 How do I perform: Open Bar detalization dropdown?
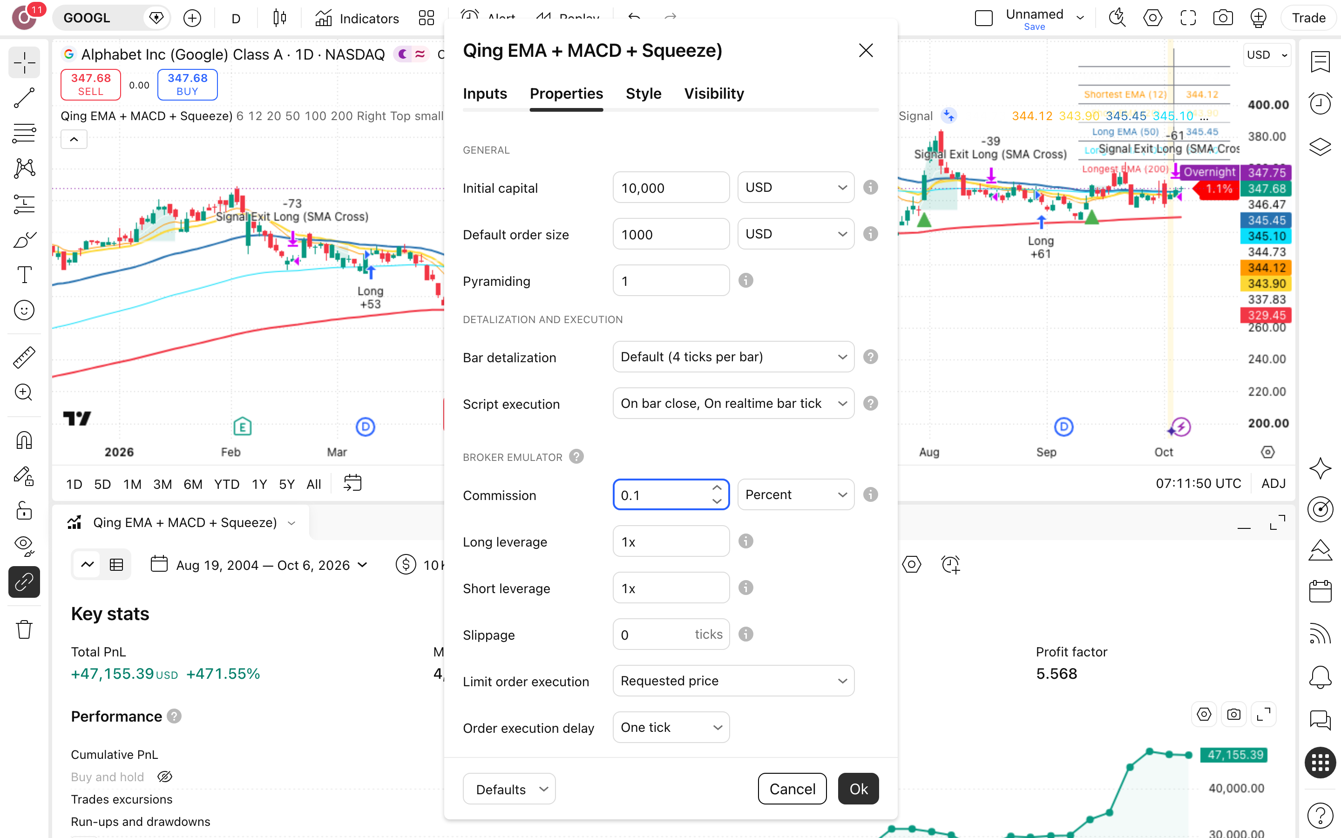pyautogui.click(x=733, y=357)
